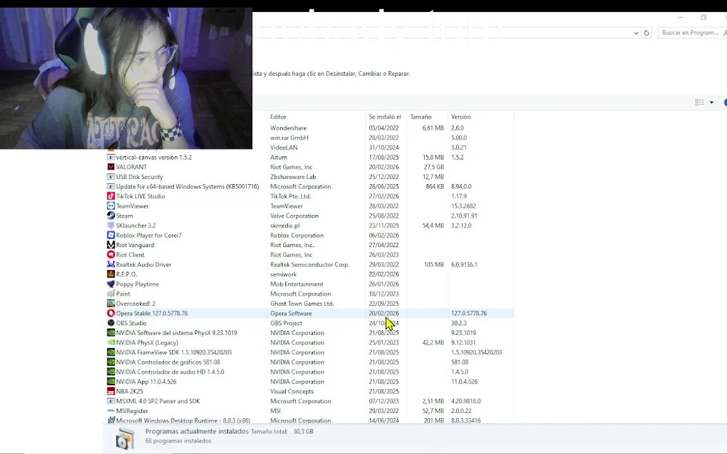Click the Visual Concepts editor cell

292,391
